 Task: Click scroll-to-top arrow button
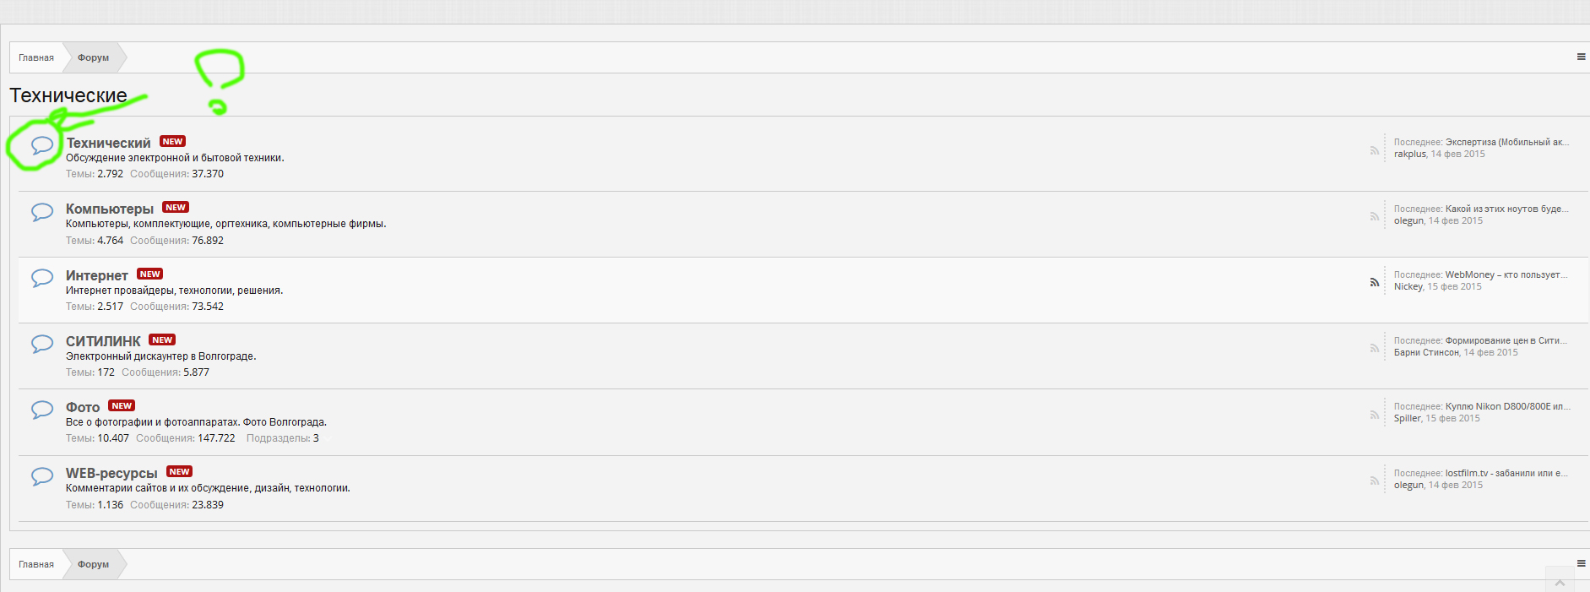tap(1560, 582)
